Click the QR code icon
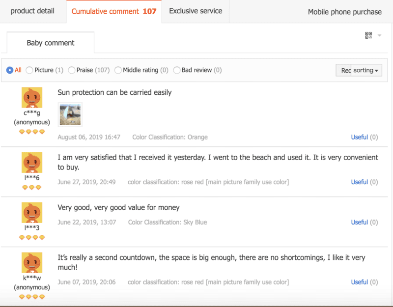 pos(368,35)
